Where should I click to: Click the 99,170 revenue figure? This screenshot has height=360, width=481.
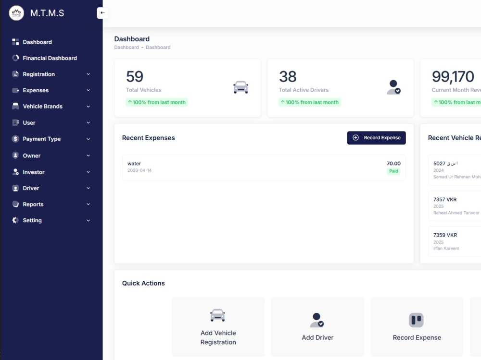point(453,76)
